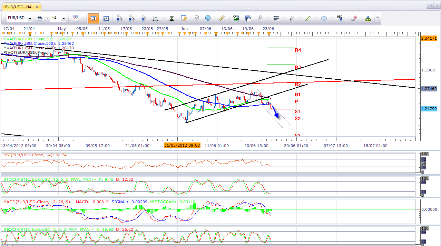Click the R4 pivot level label
Viewport: 441px width, 246px height.
pos(298,50)
